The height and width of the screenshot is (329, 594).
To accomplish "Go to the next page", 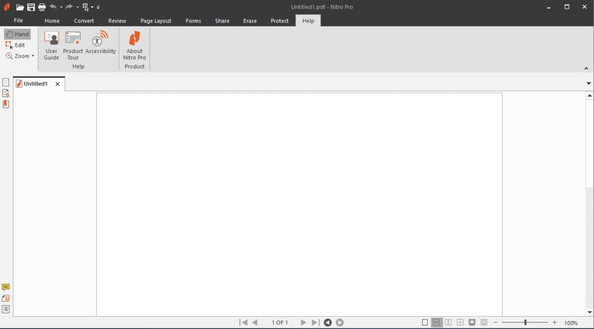I will click(x=303, y=323).
